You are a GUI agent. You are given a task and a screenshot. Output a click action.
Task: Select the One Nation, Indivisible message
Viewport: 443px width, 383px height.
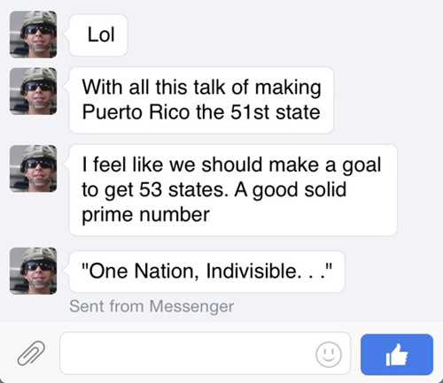click(206, 272)
